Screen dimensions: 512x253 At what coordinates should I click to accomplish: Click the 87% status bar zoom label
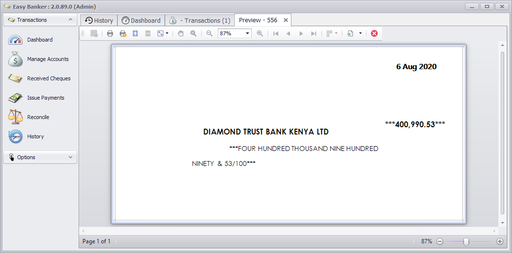tap(427, 241)
